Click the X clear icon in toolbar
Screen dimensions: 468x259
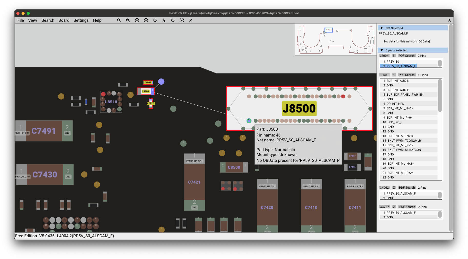tap(191, 20)
